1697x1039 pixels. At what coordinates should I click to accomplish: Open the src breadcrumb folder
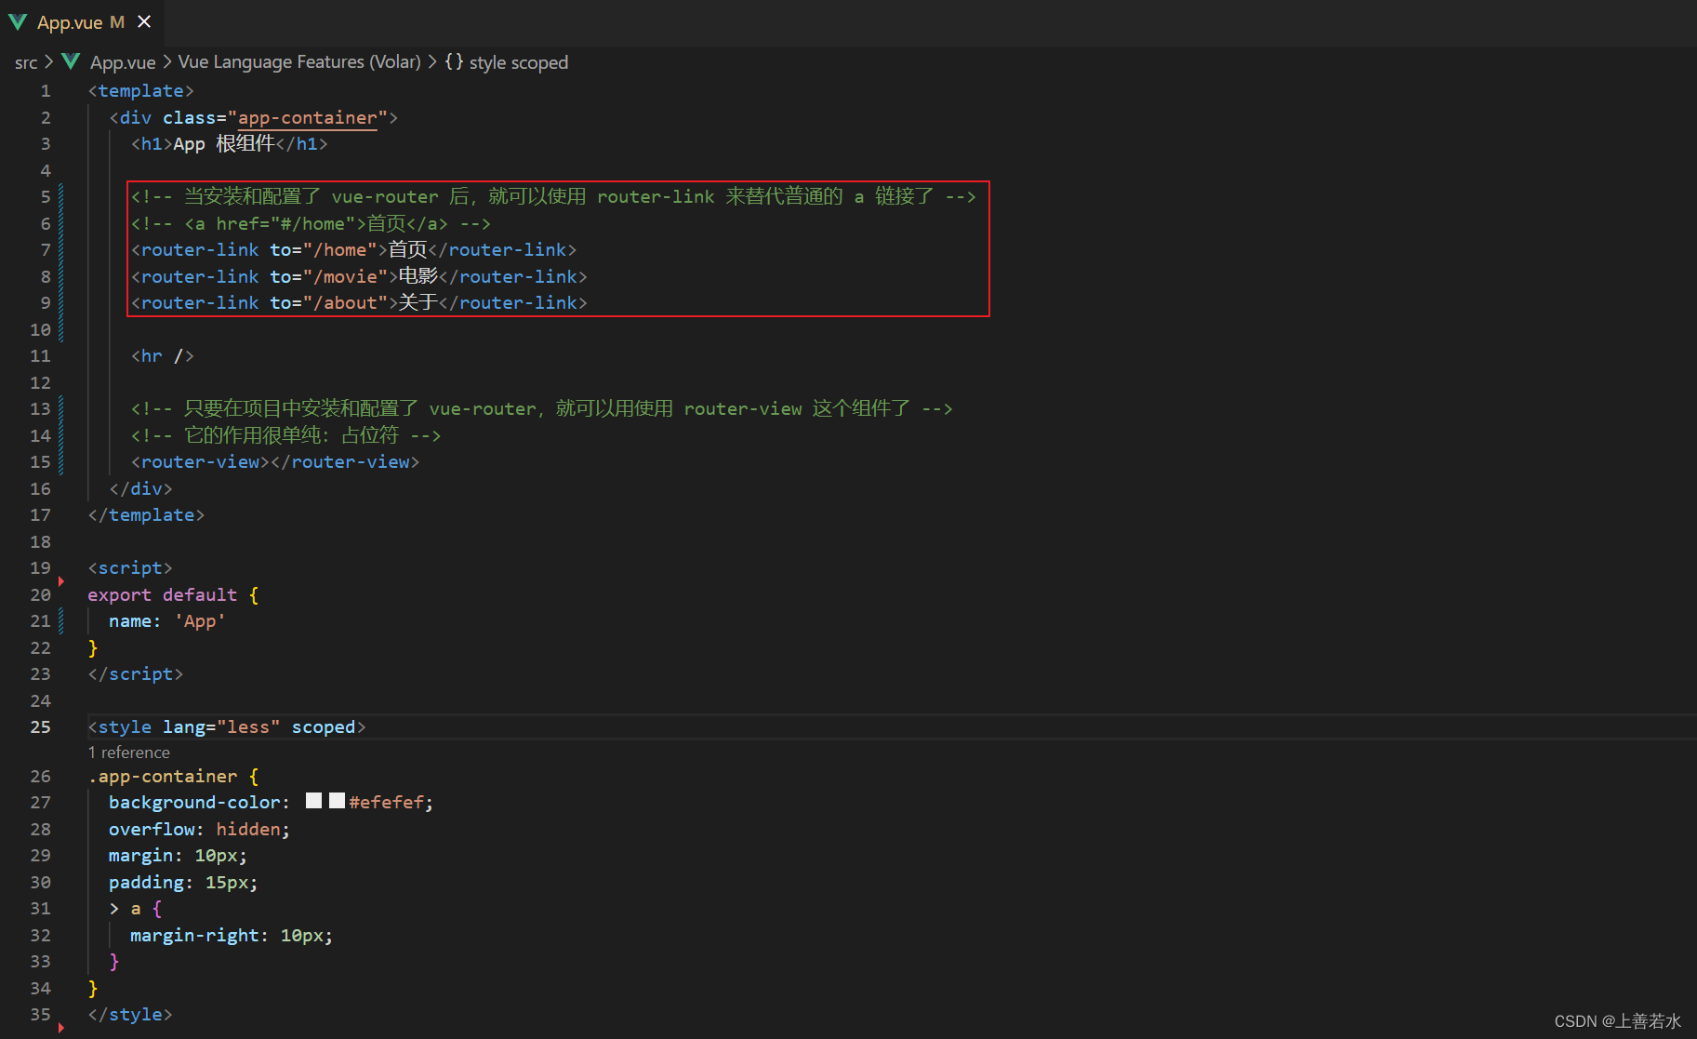(26, 62)
